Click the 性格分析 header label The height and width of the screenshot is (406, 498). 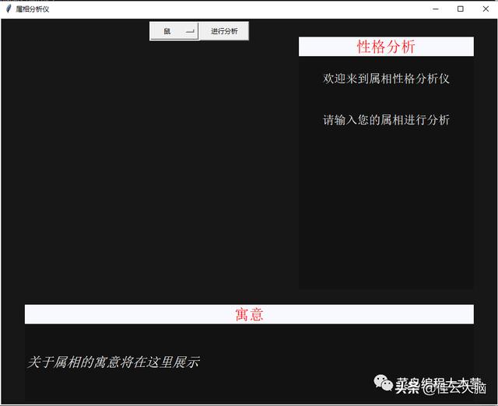point(386,47)
